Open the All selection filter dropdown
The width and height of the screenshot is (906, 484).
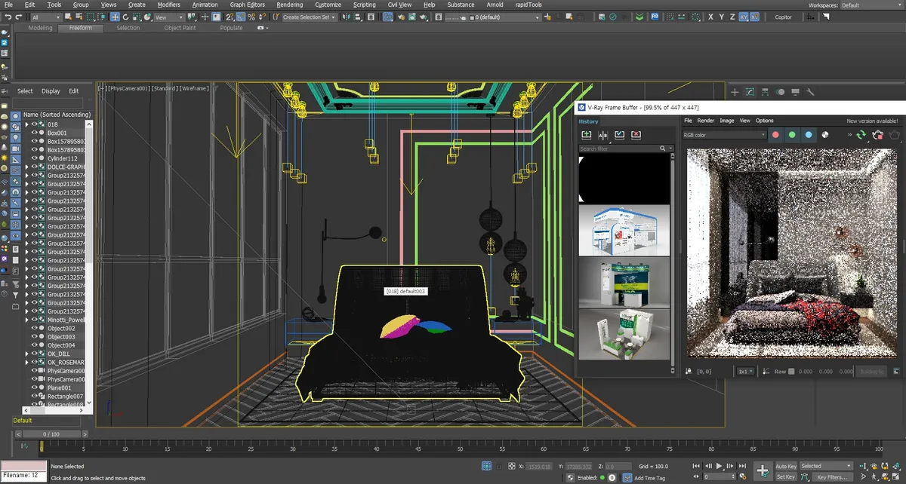46,17
